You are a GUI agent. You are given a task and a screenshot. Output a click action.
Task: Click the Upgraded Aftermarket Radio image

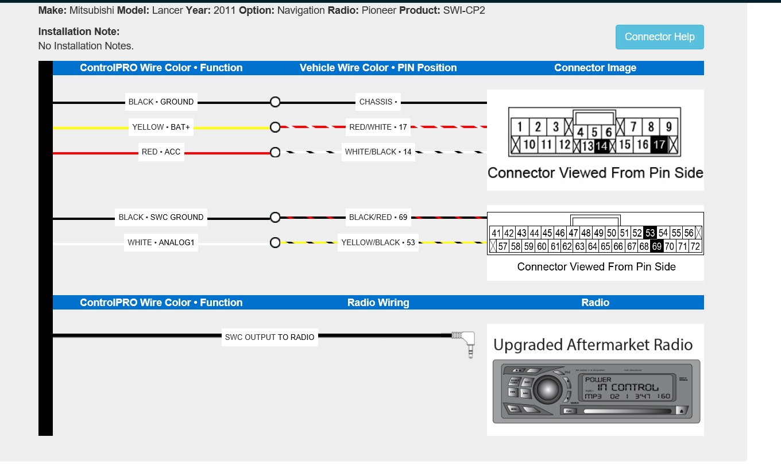596,380
